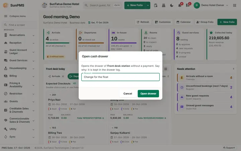This screenshot has height=151, width=241.
Task: Click the Housekeeping sidebar icon
Action: [x=6, y=68]
